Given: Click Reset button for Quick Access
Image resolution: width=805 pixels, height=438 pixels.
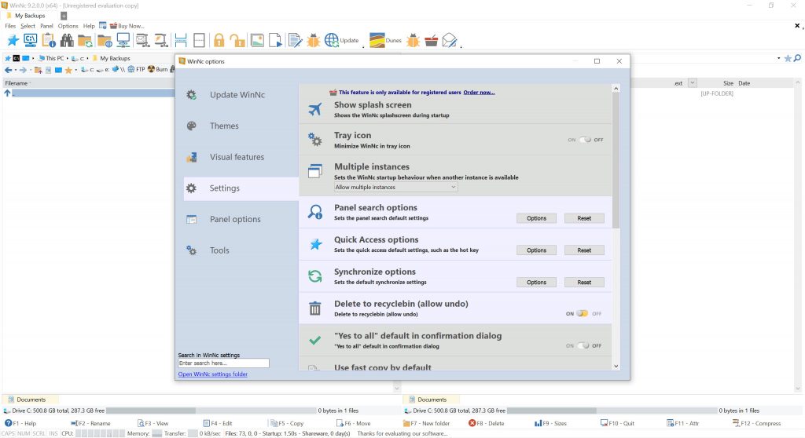Looking at the screenshot, I should (584, 250).
